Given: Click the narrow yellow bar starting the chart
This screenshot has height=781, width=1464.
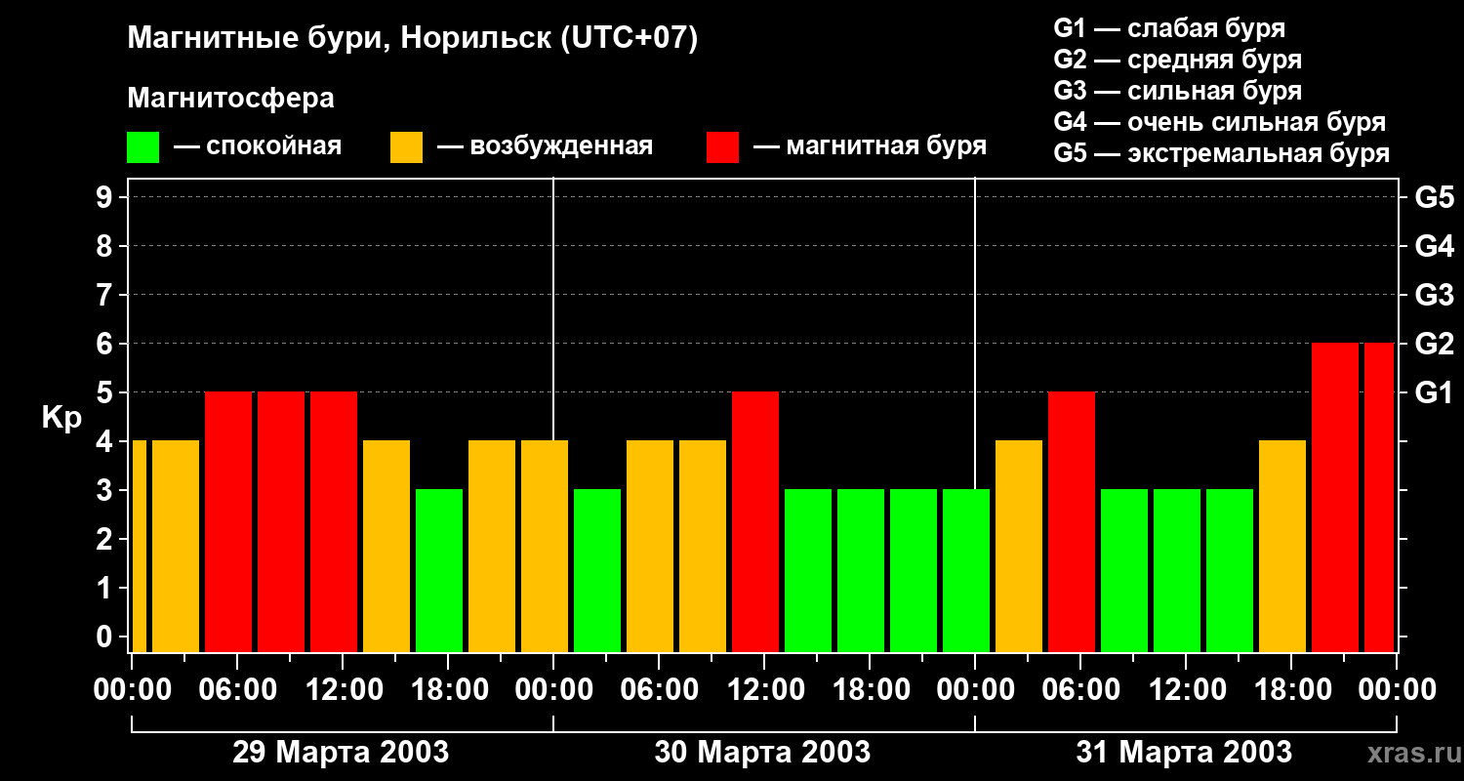Looking at the screenshot, I should tap(139, 546).
